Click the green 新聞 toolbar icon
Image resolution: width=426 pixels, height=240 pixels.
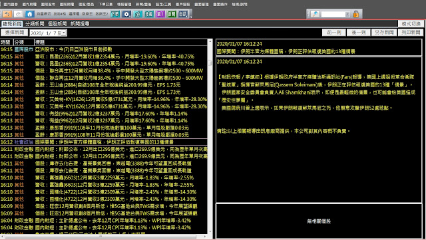(172, 14)
